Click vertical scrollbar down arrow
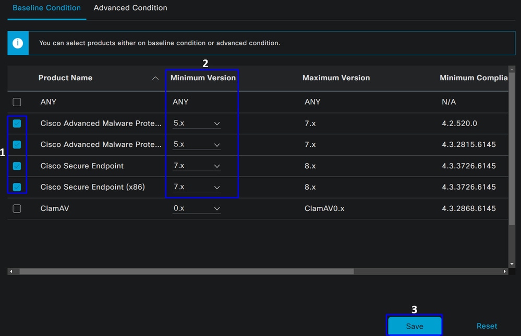Viewport: 521px width, 336px height. pyautogui.click(x=512, y=264)
